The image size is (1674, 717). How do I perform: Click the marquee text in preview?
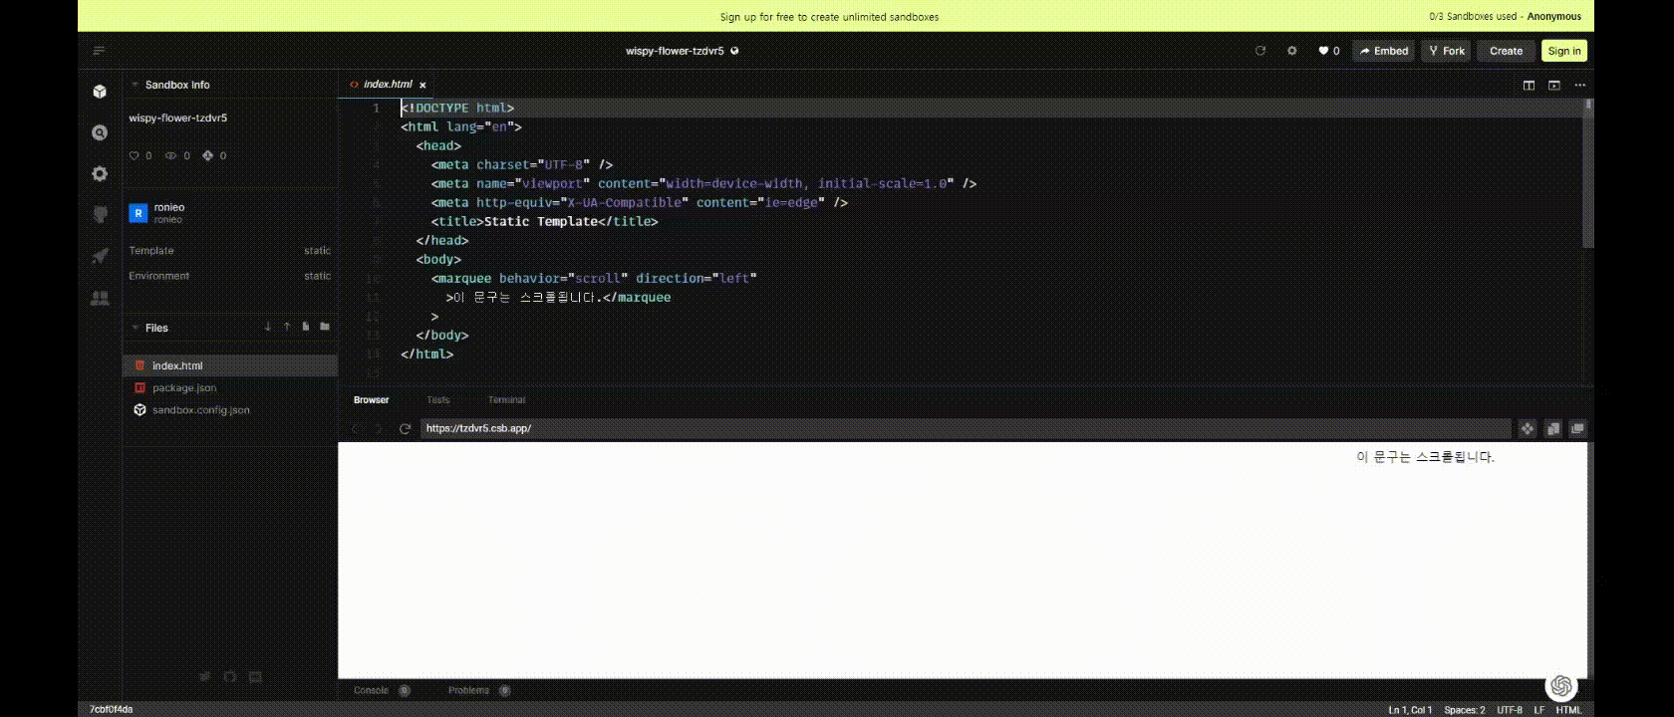[x=1425, y=457]
